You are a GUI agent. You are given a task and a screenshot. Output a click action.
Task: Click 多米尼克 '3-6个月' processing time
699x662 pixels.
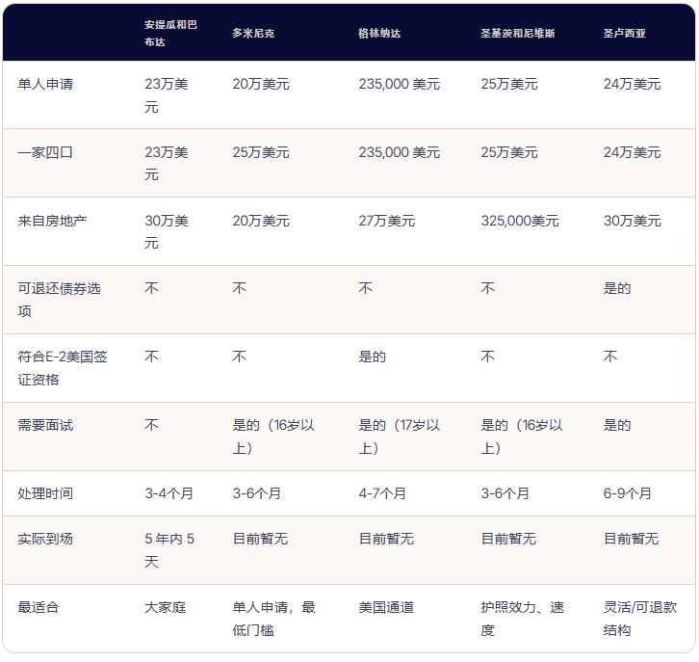257,493
